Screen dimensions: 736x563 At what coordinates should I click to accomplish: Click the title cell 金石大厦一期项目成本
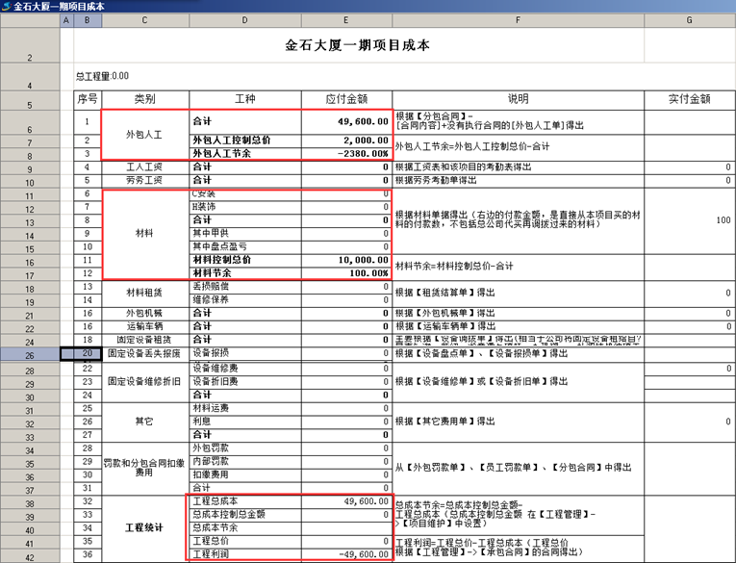tap(357, 45)
